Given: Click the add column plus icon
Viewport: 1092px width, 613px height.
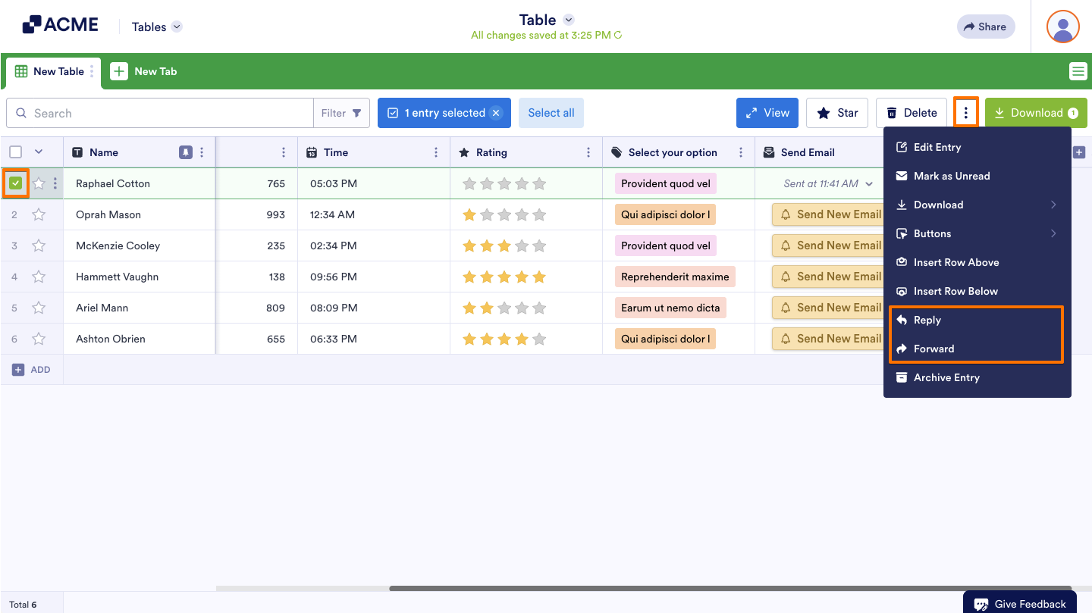Looking at the screenshot, I should point(1079,152).
